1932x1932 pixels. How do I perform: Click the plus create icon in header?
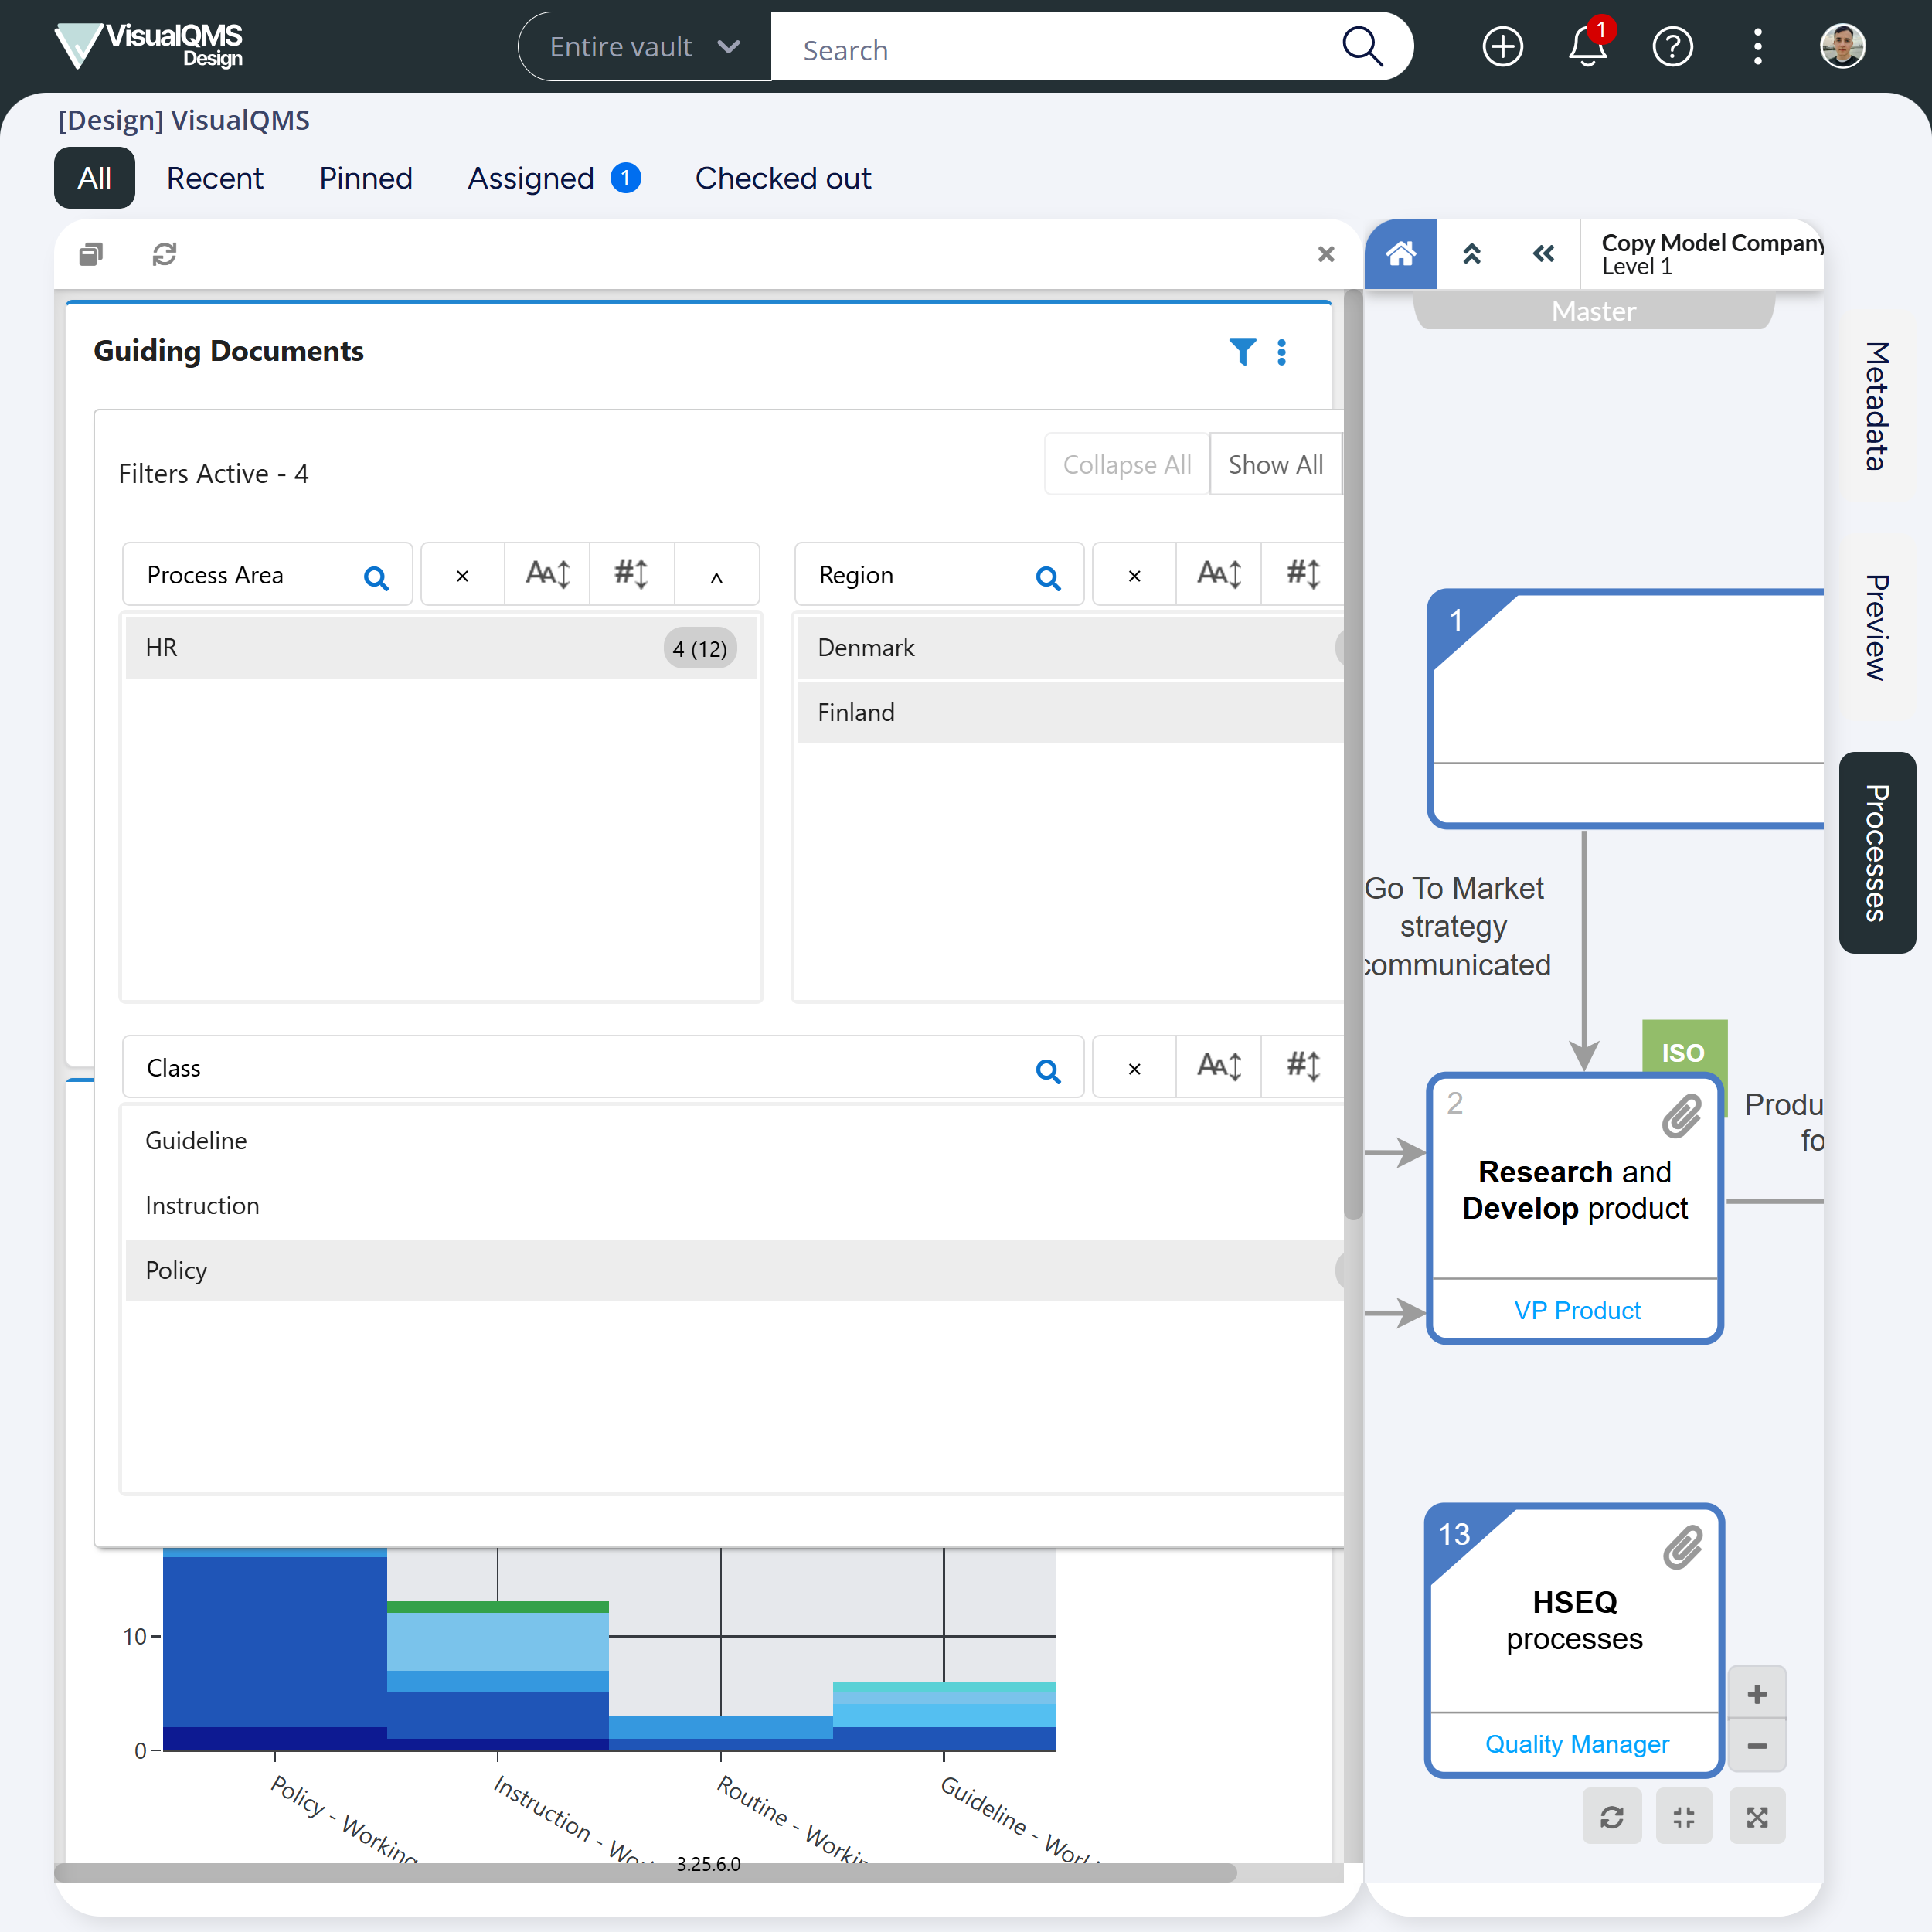coord(1502,47)
